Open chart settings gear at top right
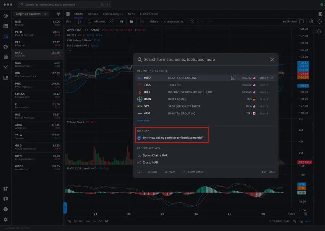Image resolution: width=325 pixels, height=231 pixels. coord(320,21)
